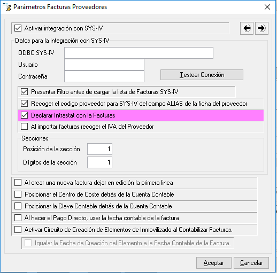Enable Activar Circuito de Creación de Elementos
Viewport: 277px width, 273px height.
pos(18,230)
